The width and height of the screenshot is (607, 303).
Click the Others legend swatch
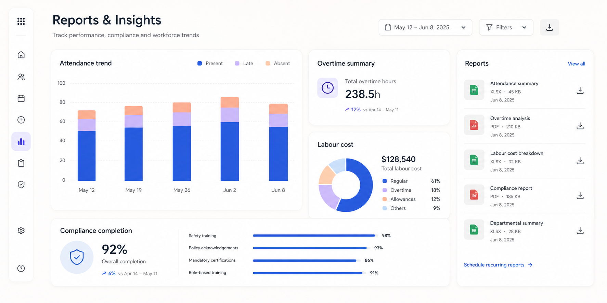pos(385,208)
